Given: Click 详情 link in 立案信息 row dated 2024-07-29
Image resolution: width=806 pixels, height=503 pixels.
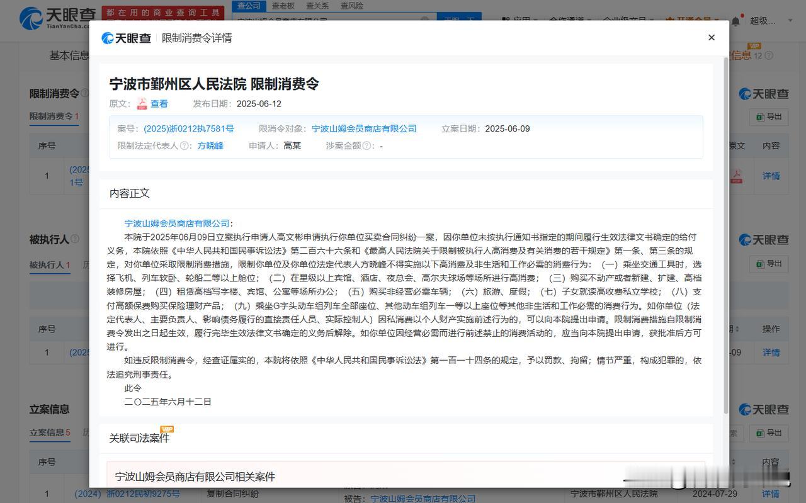Looking at the screenshot, I should pos(771,494).
